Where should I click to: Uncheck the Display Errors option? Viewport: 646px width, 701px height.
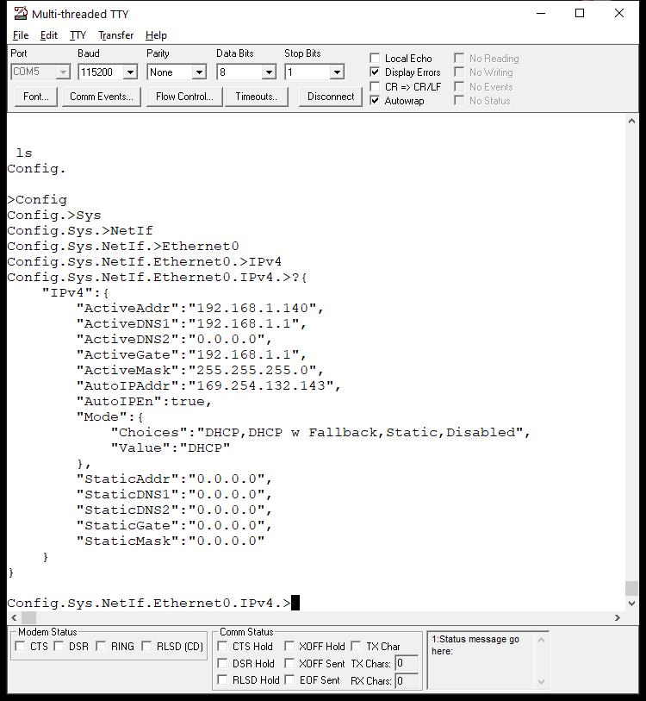pos(375,72)
